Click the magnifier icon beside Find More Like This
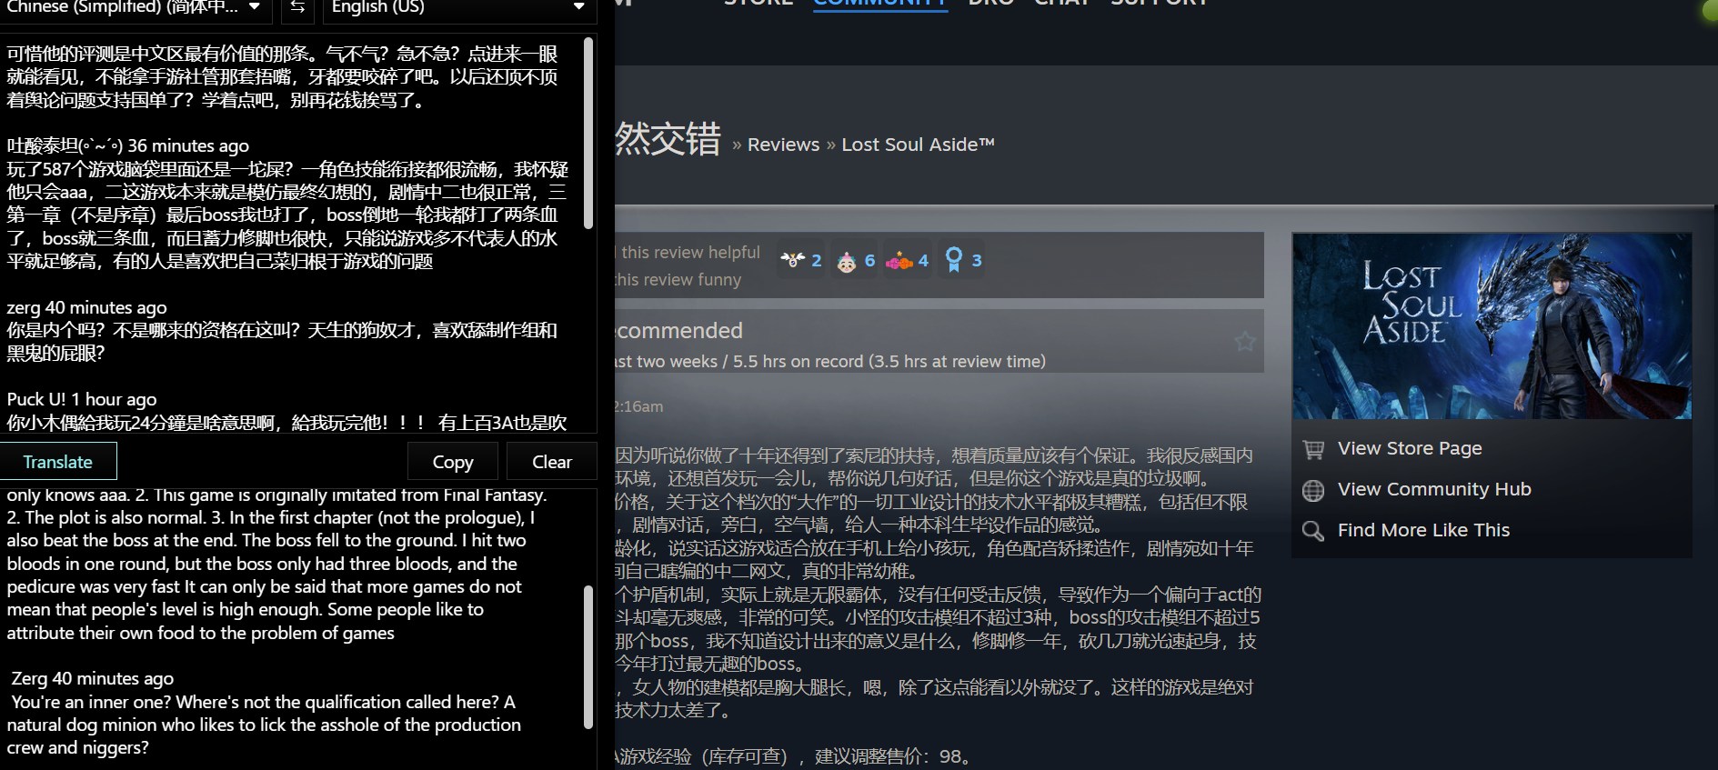 1313,531
